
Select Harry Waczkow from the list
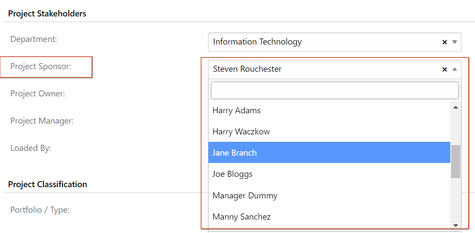click(x=329, y=132)
